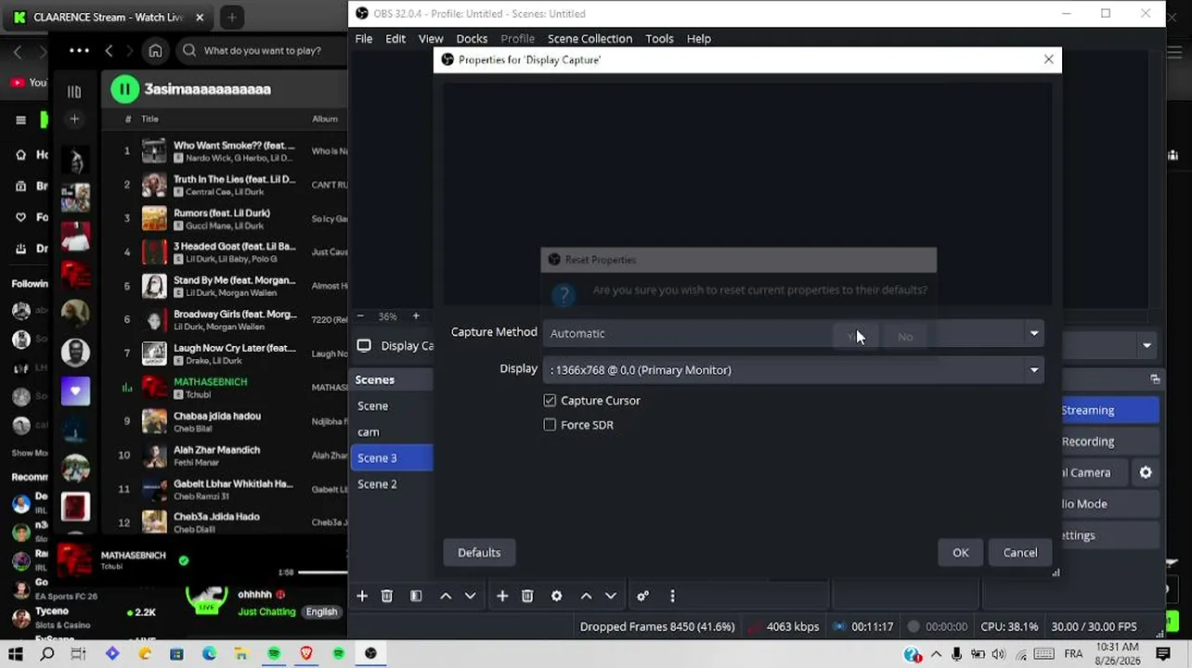Zoom in the OBS preview with plus
This screenshot has width=1192, height=668.
416,316
